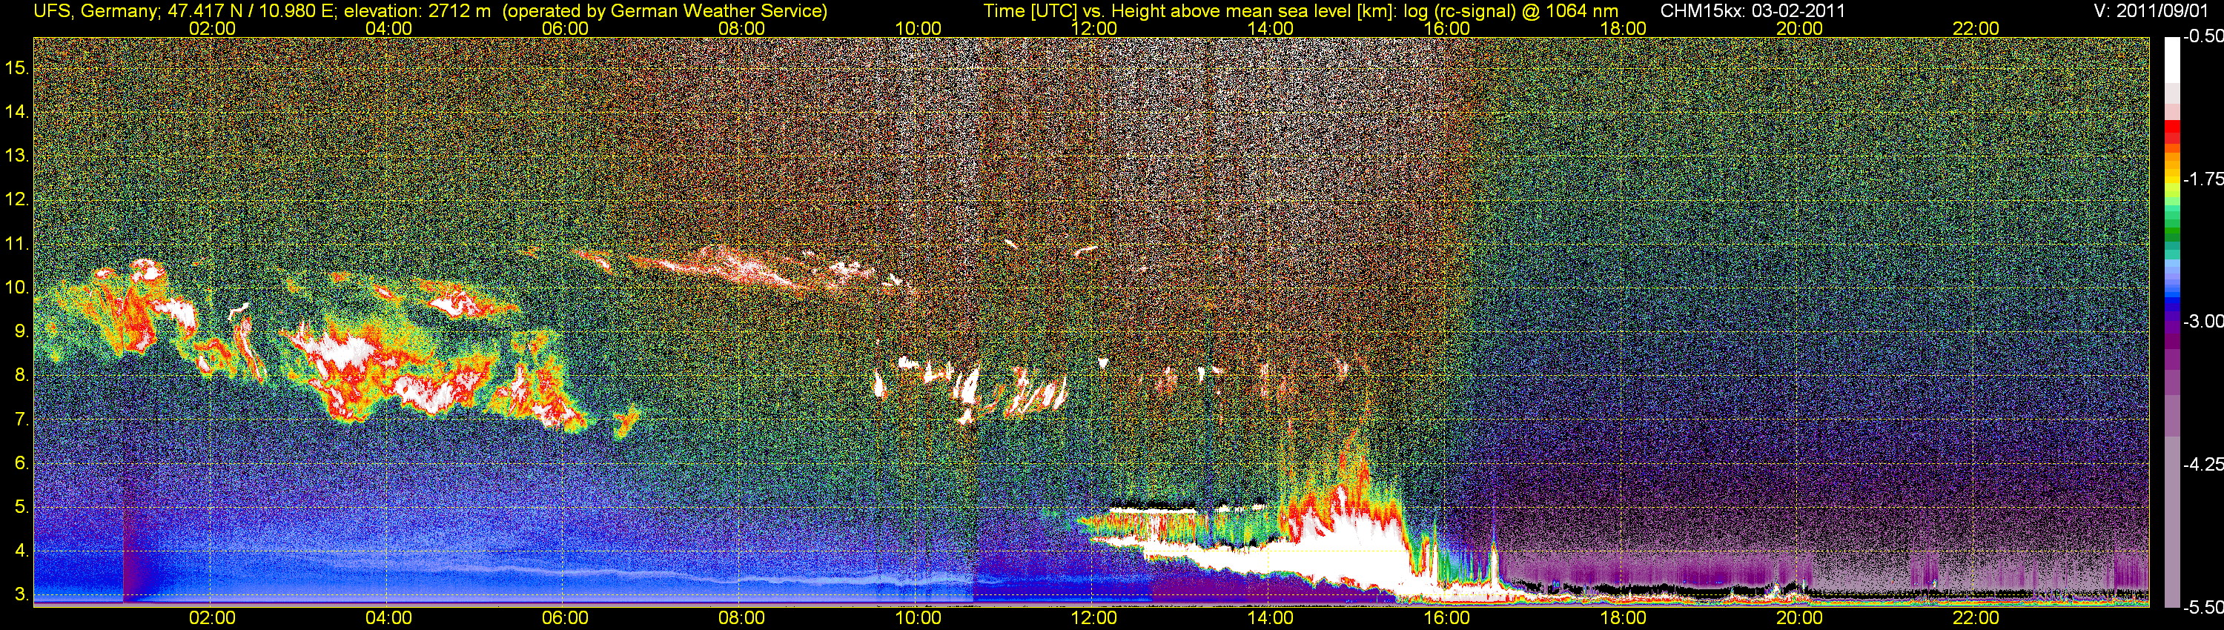Click the 22:00 label on the bottom time axis

point(1976,618)
